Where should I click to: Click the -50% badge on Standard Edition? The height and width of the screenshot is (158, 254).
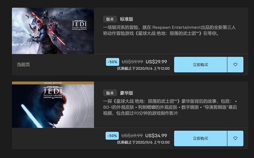(x=112, y=62)
